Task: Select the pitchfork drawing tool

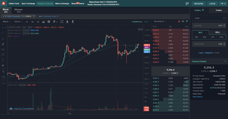Action: tap(3, 38)
